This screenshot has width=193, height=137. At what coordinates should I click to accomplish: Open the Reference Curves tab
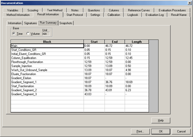[x=139, y=10]
